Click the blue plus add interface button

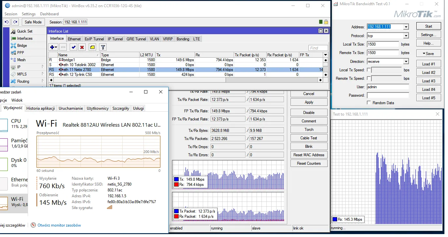point(54,48)
